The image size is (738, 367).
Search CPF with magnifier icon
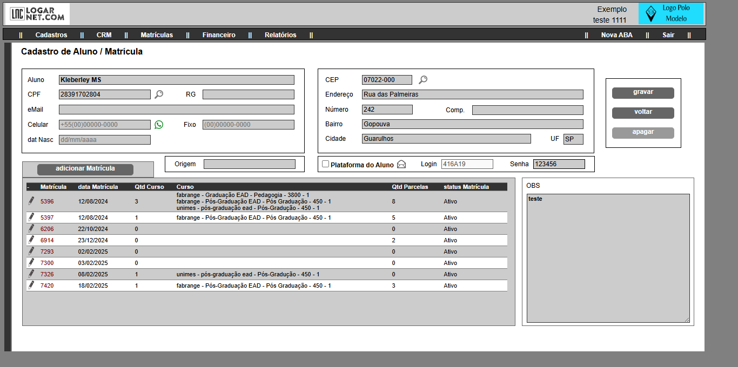(159, 94)
